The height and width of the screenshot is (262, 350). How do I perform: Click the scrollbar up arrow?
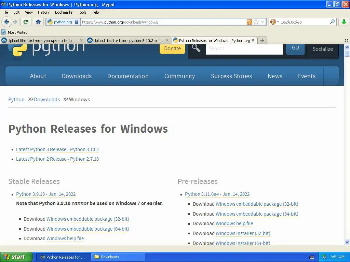347,47
